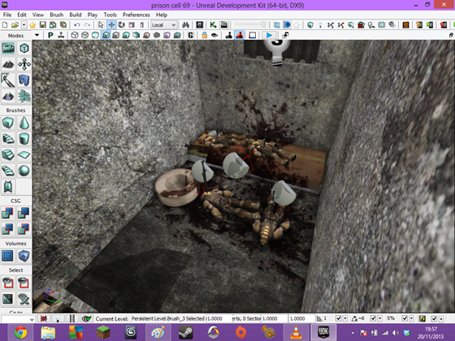The height and width of the screenshot is (341, 455).
Task: Create a sphere builder brush
Action: click(x=24, y=170)
